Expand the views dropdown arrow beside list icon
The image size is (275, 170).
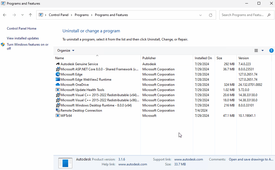pos(262,50)
